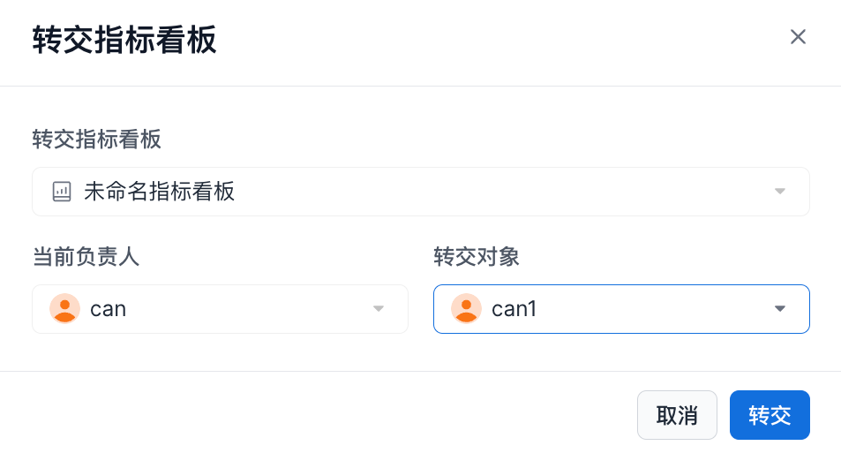Open the 当前负责人 dropdown arrow
The image size is (841, 453).
click(x=379, y=308)
